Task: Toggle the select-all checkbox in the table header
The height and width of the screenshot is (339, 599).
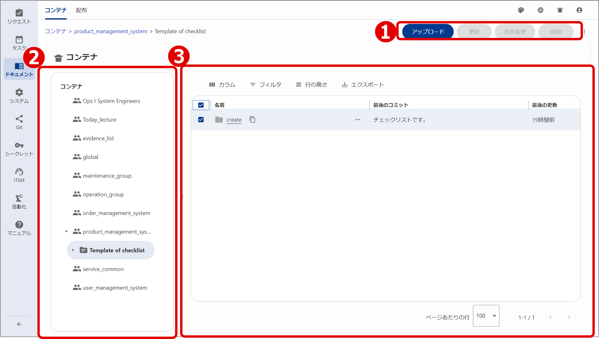Action: [x=201, y=105]
